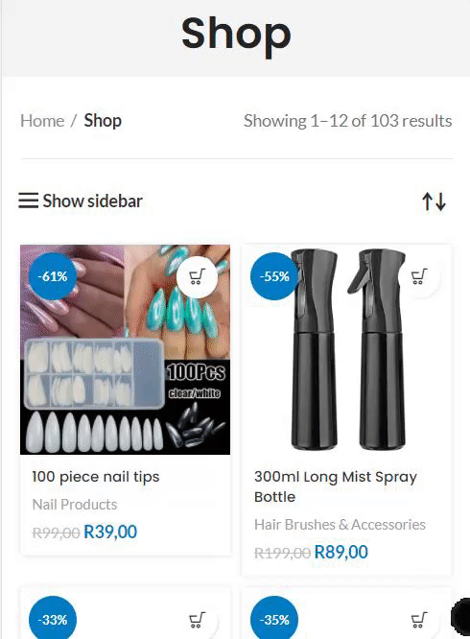Click the spray bottle product image
Image resolution: width=470 pixels, height=639 pixels.
coord(346,349)
